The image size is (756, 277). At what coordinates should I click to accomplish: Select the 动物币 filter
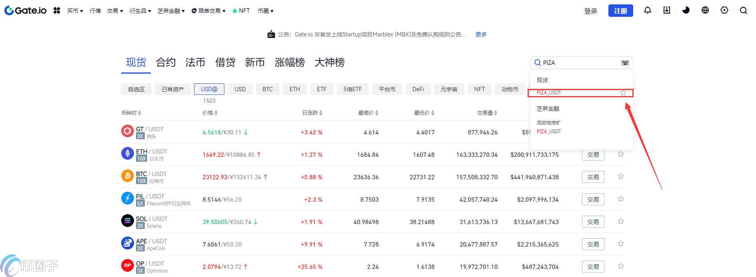pos(510,89)
